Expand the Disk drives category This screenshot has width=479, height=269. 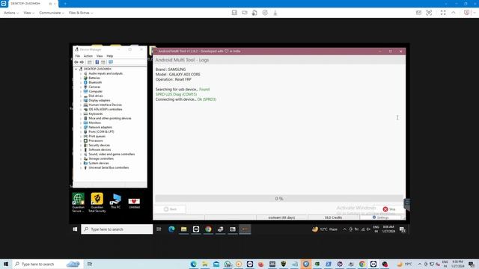pyautogui.click(x=81, y=96)
